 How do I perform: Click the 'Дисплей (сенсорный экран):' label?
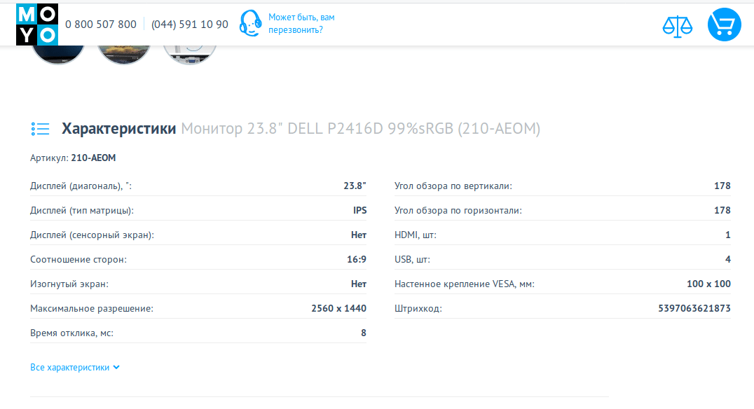coord(92,235)
